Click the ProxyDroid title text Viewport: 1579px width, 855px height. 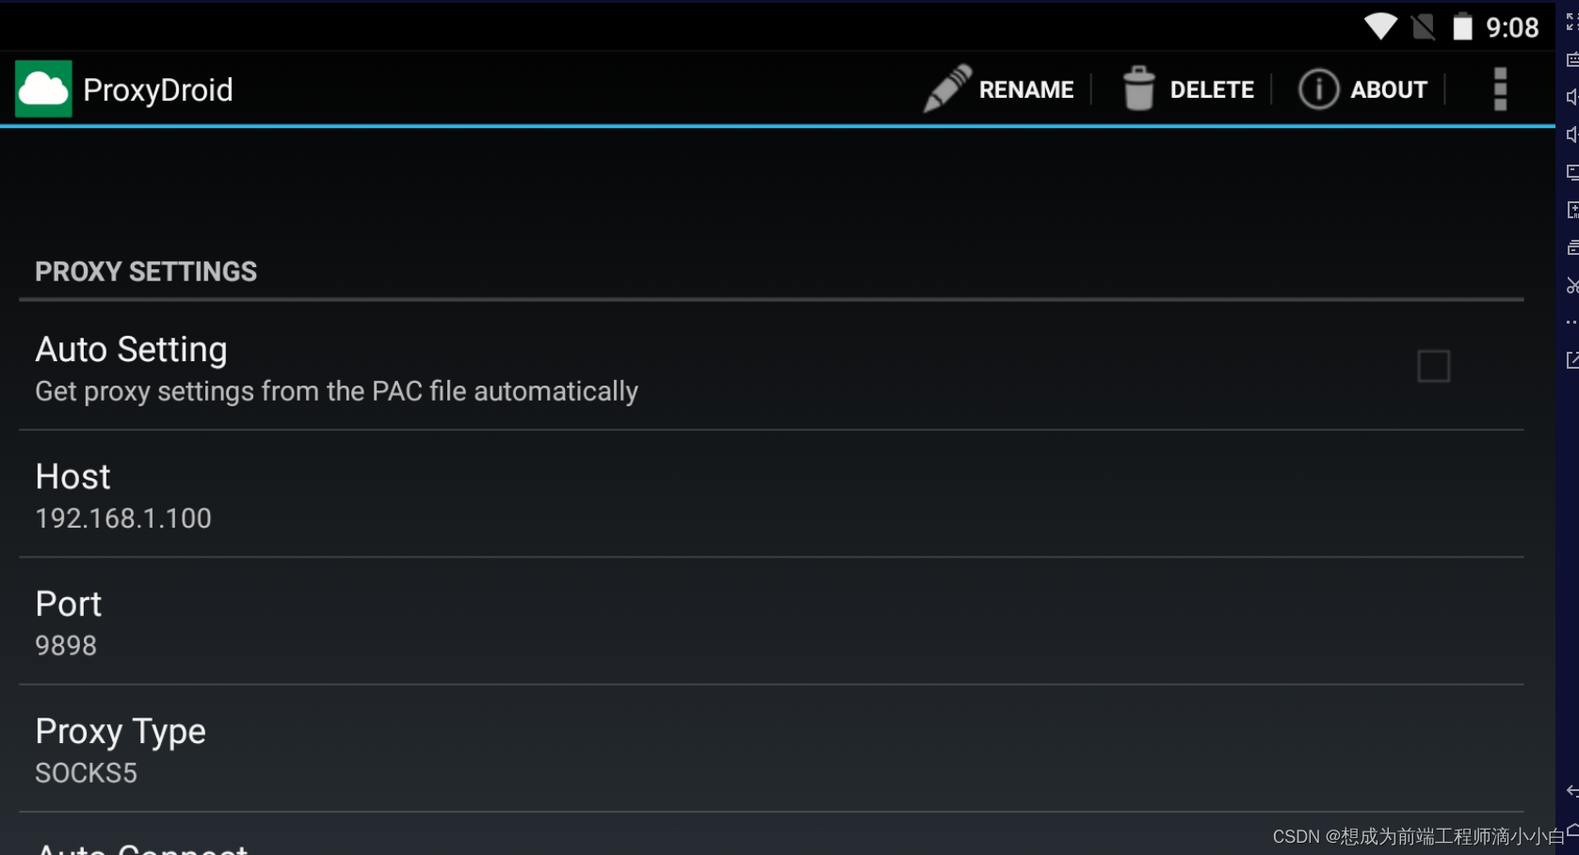(157, 90)
